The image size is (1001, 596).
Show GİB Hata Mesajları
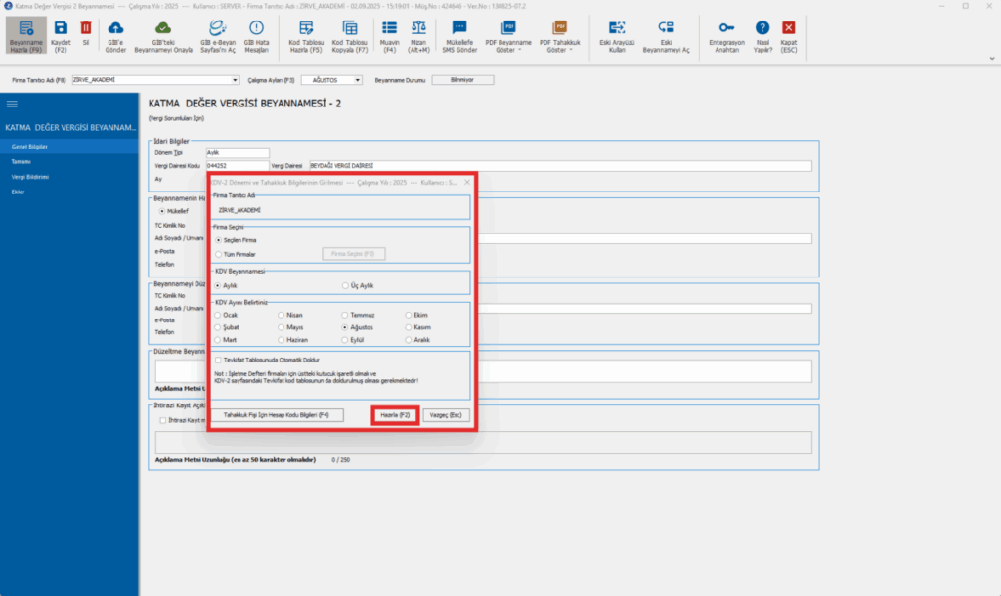[256, 36]
